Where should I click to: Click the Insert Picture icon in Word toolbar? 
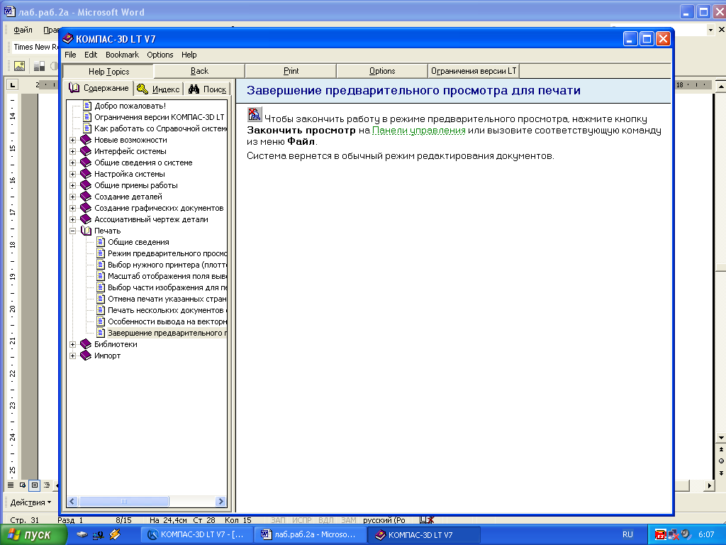click(x=19, y=66)
